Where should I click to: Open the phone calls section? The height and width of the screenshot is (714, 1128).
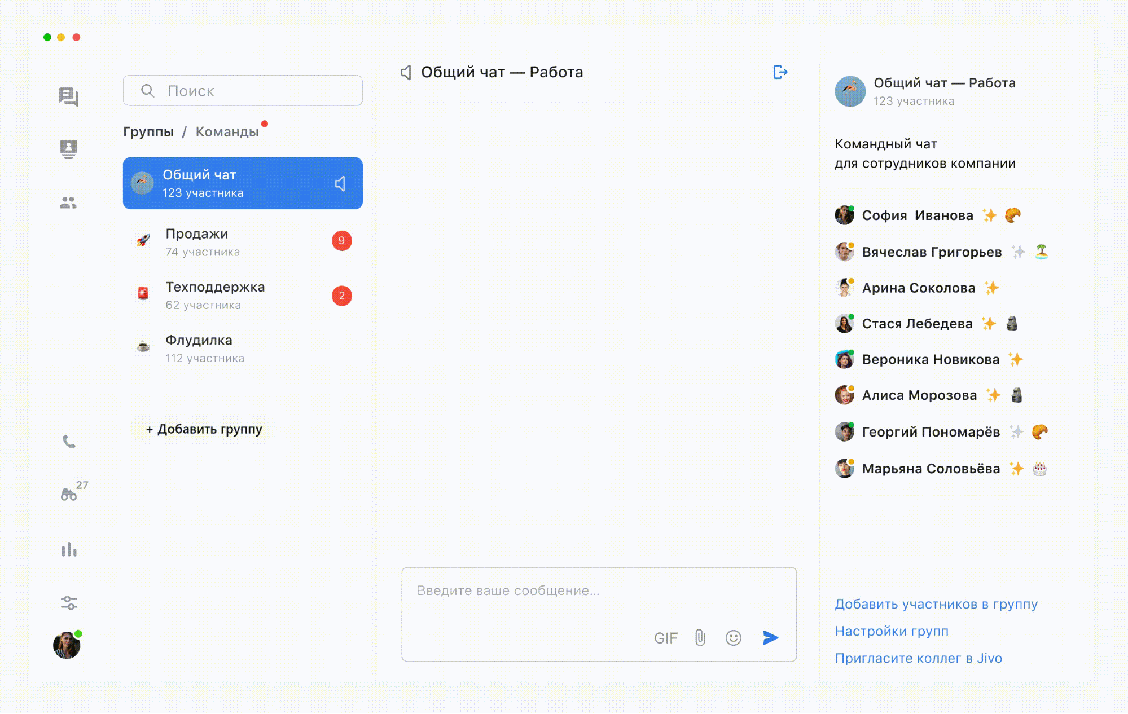coord(69,442)
